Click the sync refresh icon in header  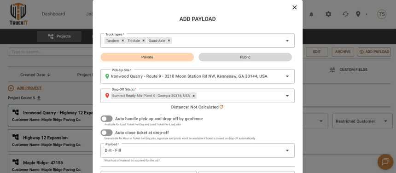(x=345, y=14)
